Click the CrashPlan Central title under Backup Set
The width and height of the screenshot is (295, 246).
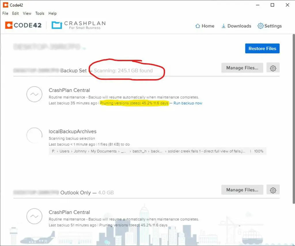[69, 90]
